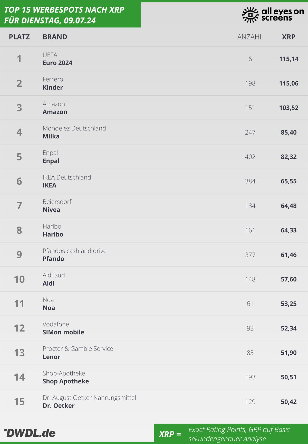Click the Shop Apotheke brand name
The height and width of the screenshot is (444, 308).
point(66,381)
